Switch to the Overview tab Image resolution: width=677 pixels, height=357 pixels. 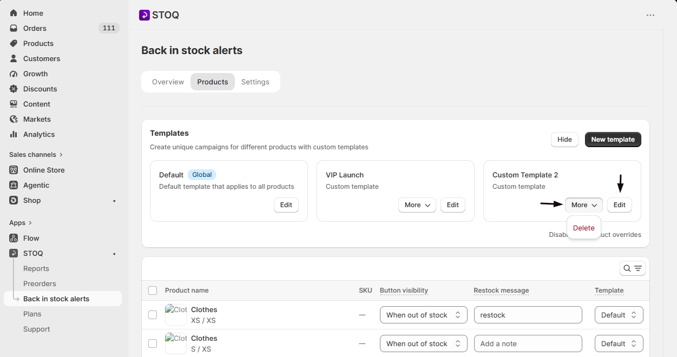point(168,82)
